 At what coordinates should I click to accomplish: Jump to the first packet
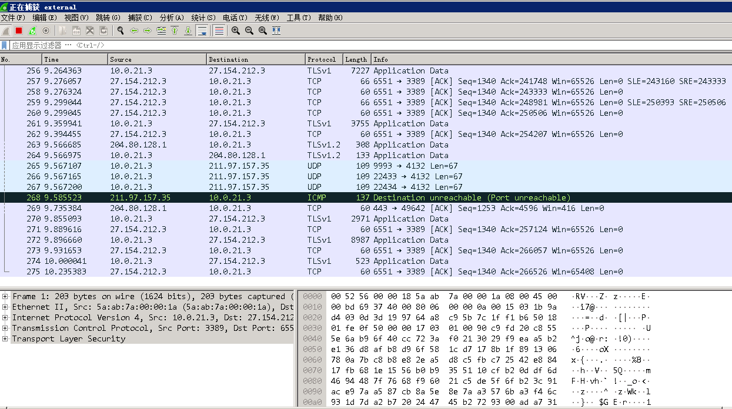click(175, 31)
